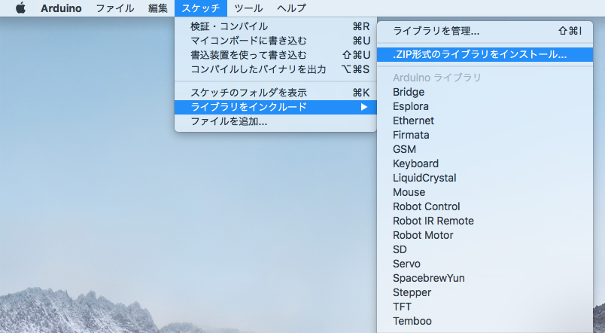The image size is (605, 333).
Task: Open the Apple menu icon
Action: pos(21,8)
